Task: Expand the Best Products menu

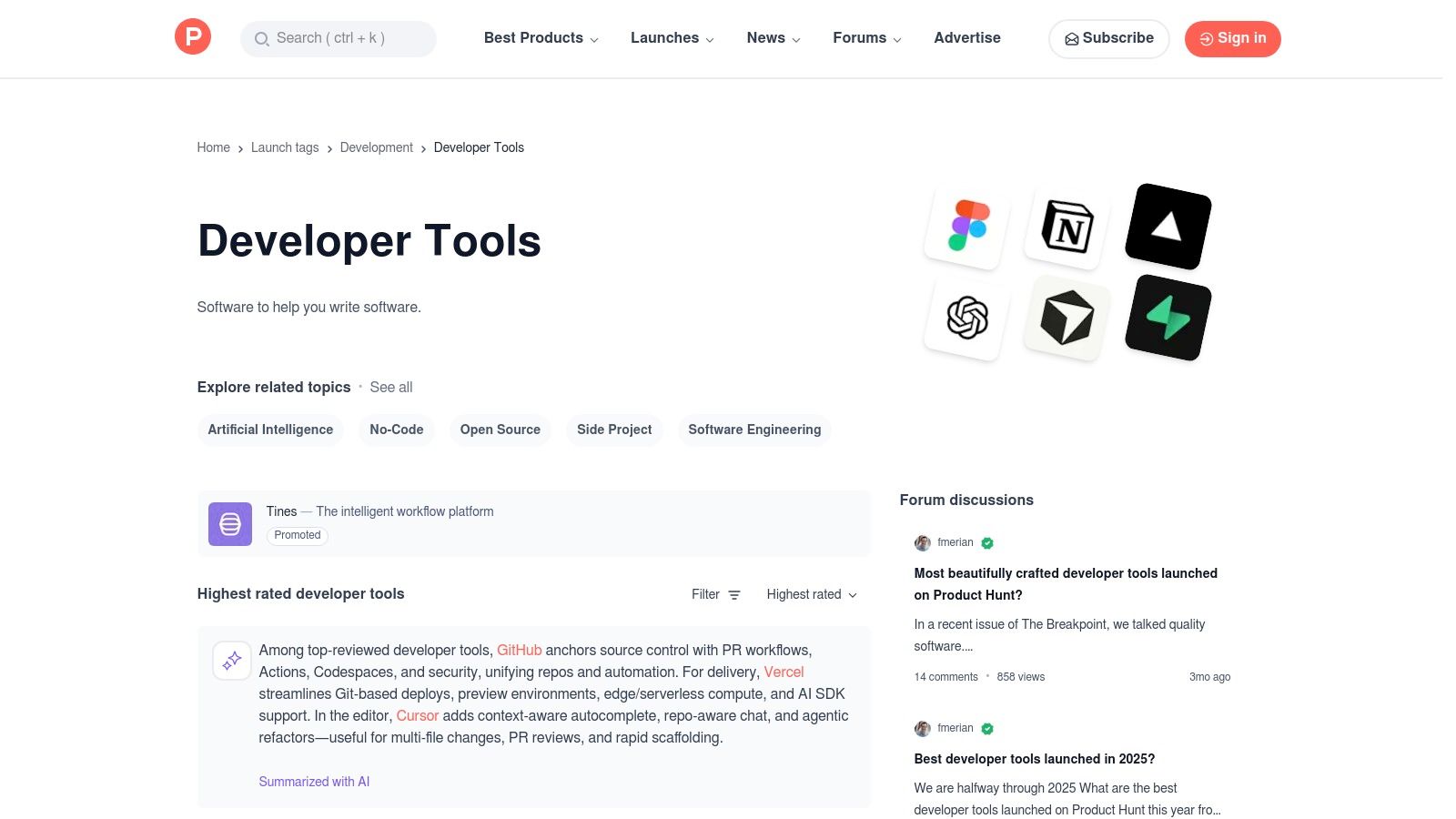Action: pyautogui.click(x=541, y=38)
